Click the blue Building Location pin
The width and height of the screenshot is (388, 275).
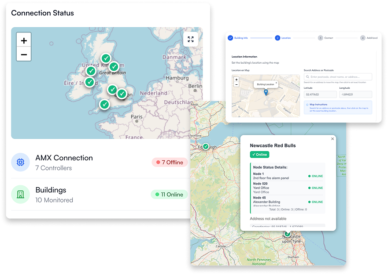pyautogui.click(x=266, y=92)
